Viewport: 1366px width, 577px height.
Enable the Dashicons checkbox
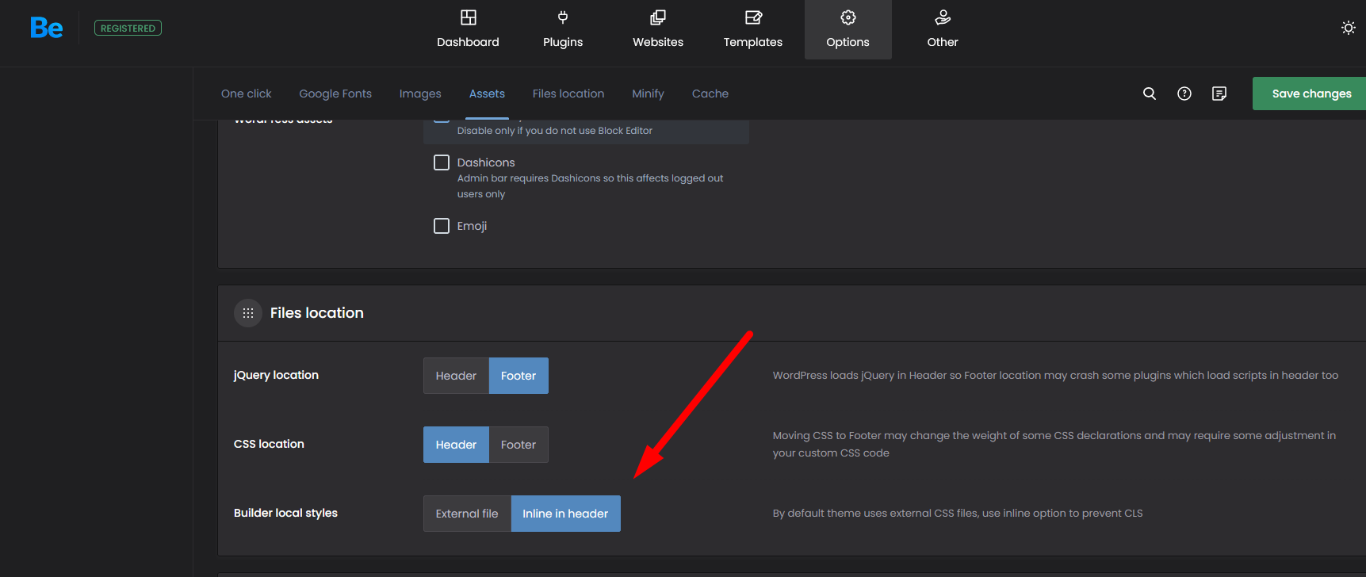coord(442,162)
